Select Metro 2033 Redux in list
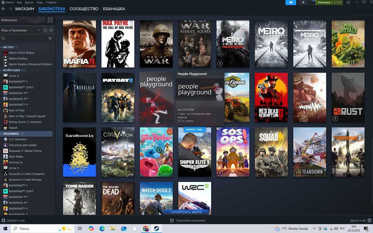This screenshot has height=233, width=373. (x=21, y=53)
